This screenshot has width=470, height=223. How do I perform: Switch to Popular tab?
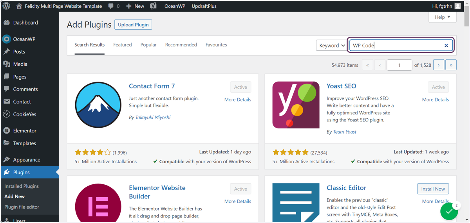(148, 45)
